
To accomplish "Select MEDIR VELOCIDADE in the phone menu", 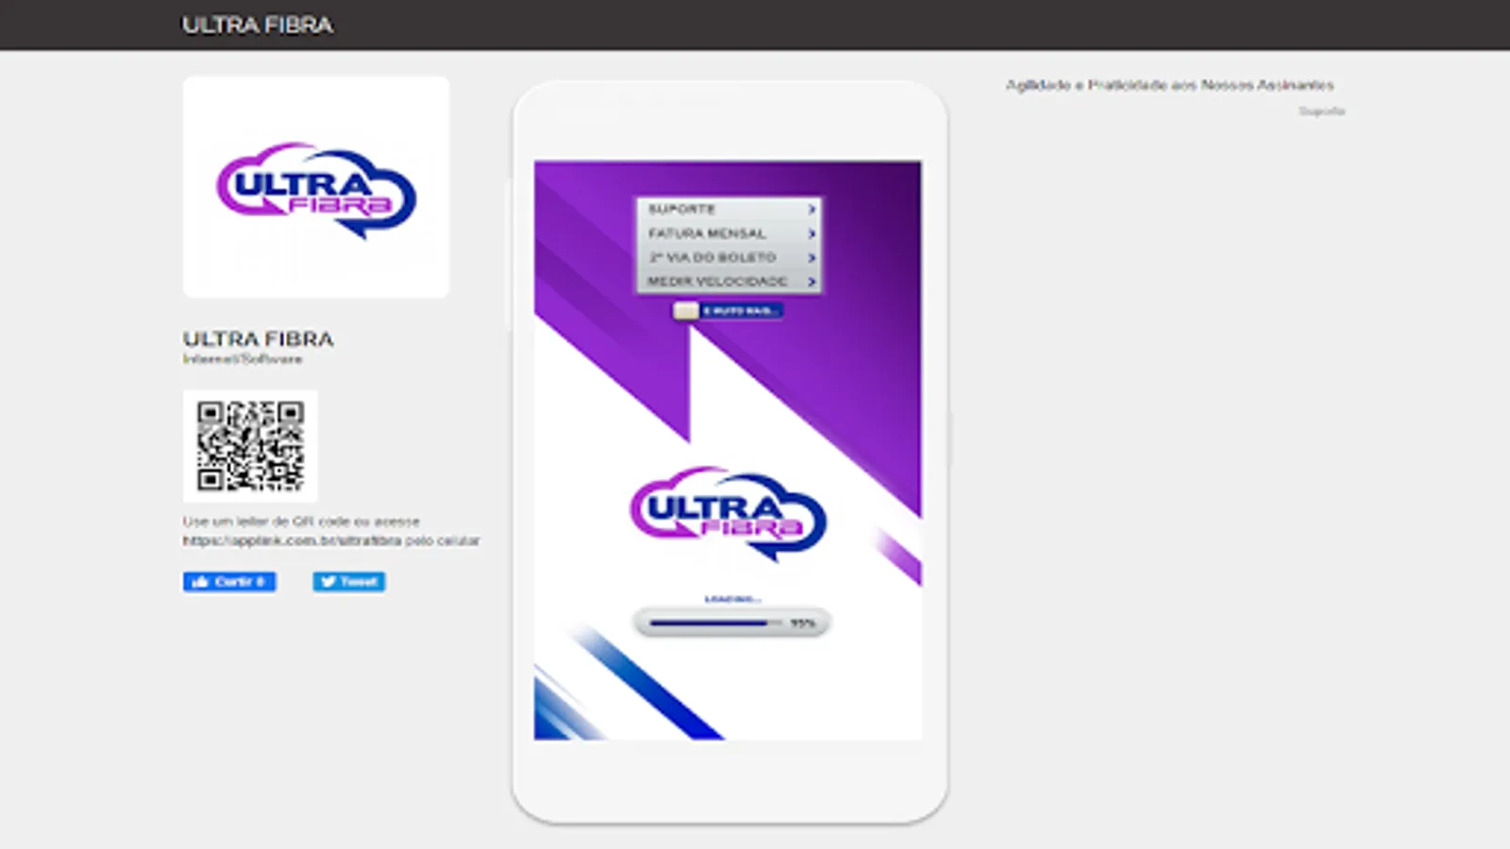I will coord(729,281).
